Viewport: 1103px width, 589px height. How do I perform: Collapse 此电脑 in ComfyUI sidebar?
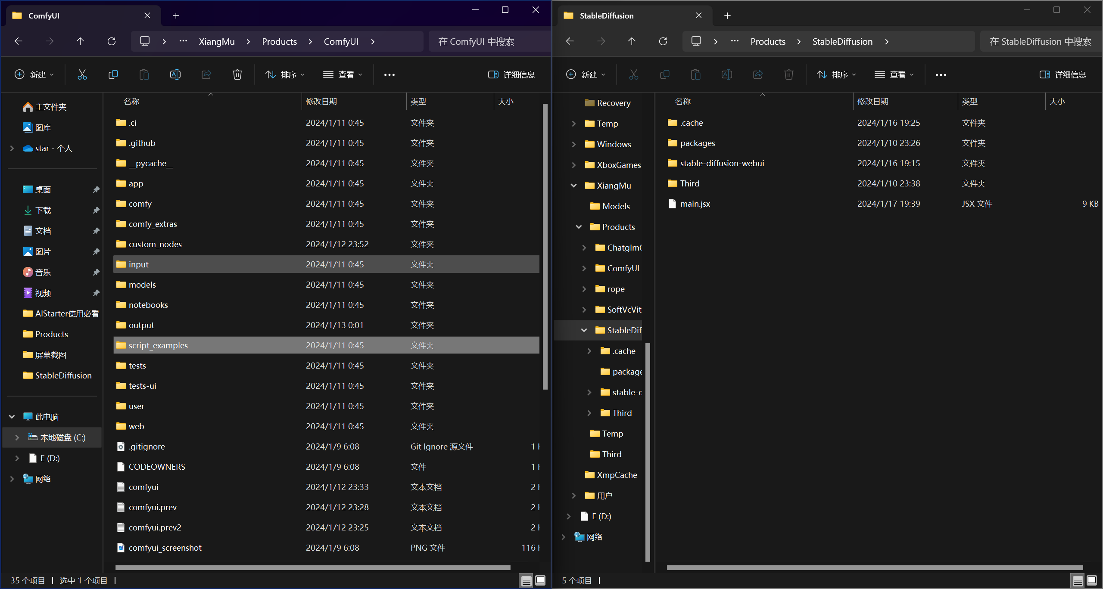point(12,417)
